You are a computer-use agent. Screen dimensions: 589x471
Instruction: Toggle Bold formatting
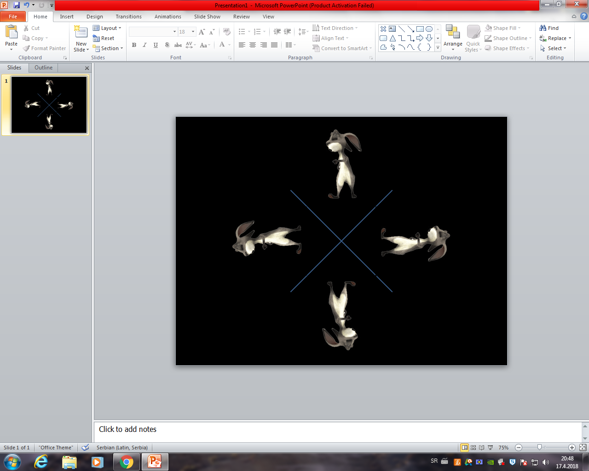click(134, 45)
